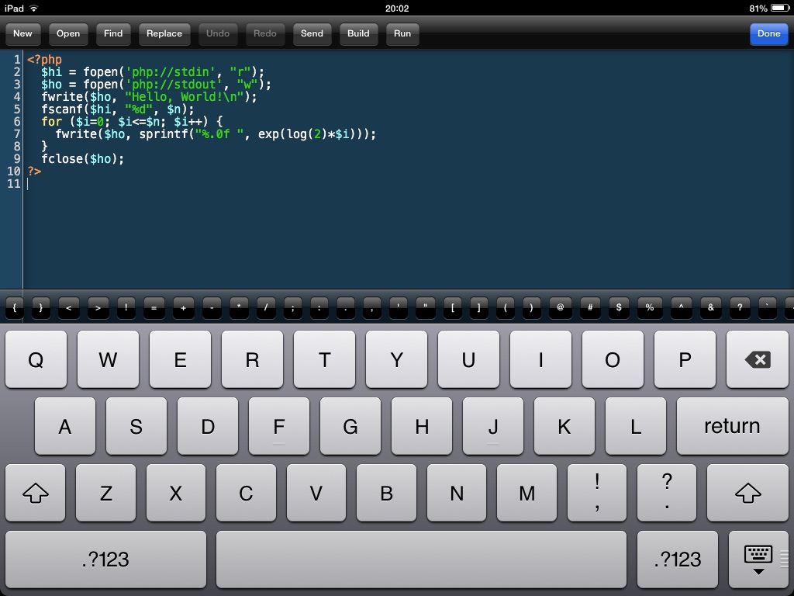This screenshot has height=596, width=794.
Task: Tap the Undo toolbar button
Action: (x=218, y=34)
